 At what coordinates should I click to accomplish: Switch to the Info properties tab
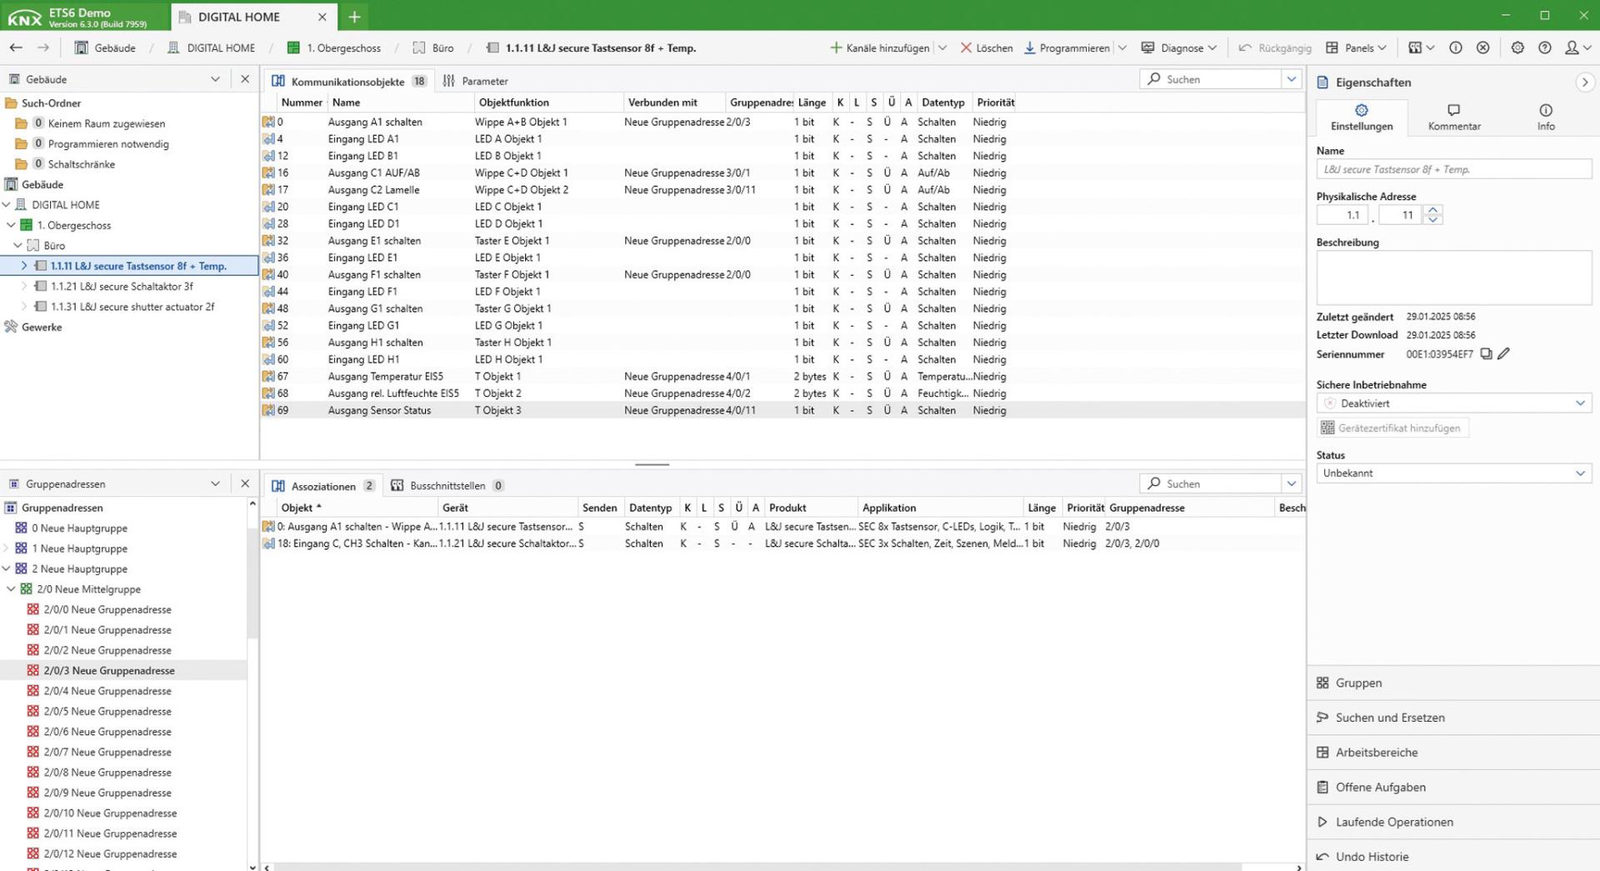click(x=1546, y=118)
